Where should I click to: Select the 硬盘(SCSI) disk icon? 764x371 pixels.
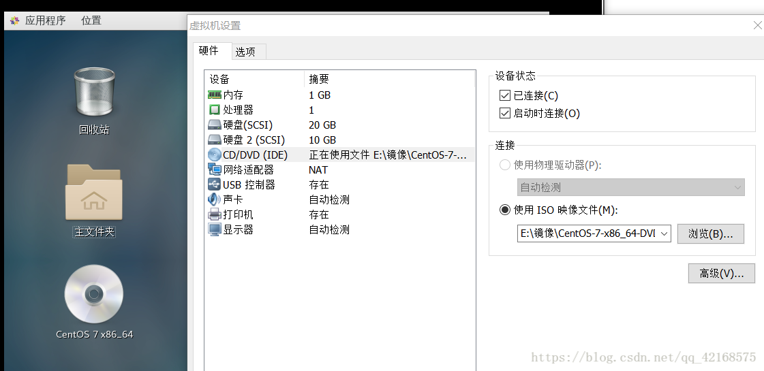pyautogui.click(x=215, y=125)
